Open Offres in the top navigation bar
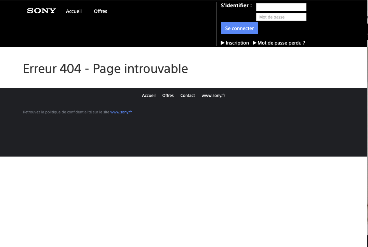 pos(101,11)
